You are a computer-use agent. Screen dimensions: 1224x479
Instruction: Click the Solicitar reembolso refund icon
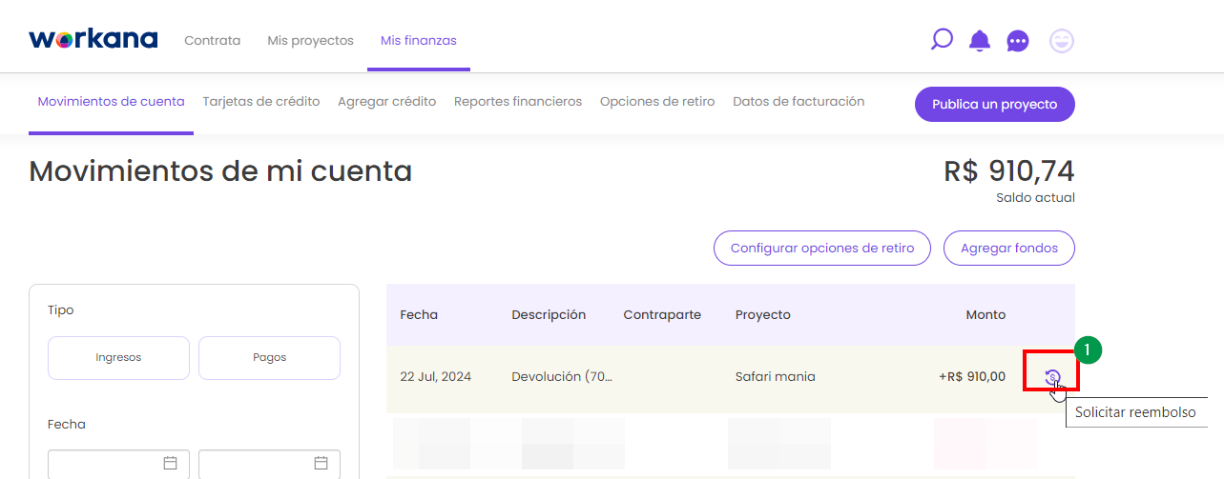[1051, 377]
